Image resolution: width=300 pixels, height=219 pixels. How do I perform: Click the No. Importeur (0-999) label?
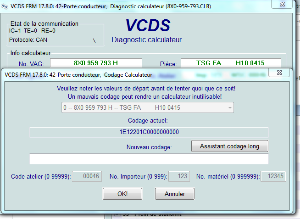click(139, 176)
